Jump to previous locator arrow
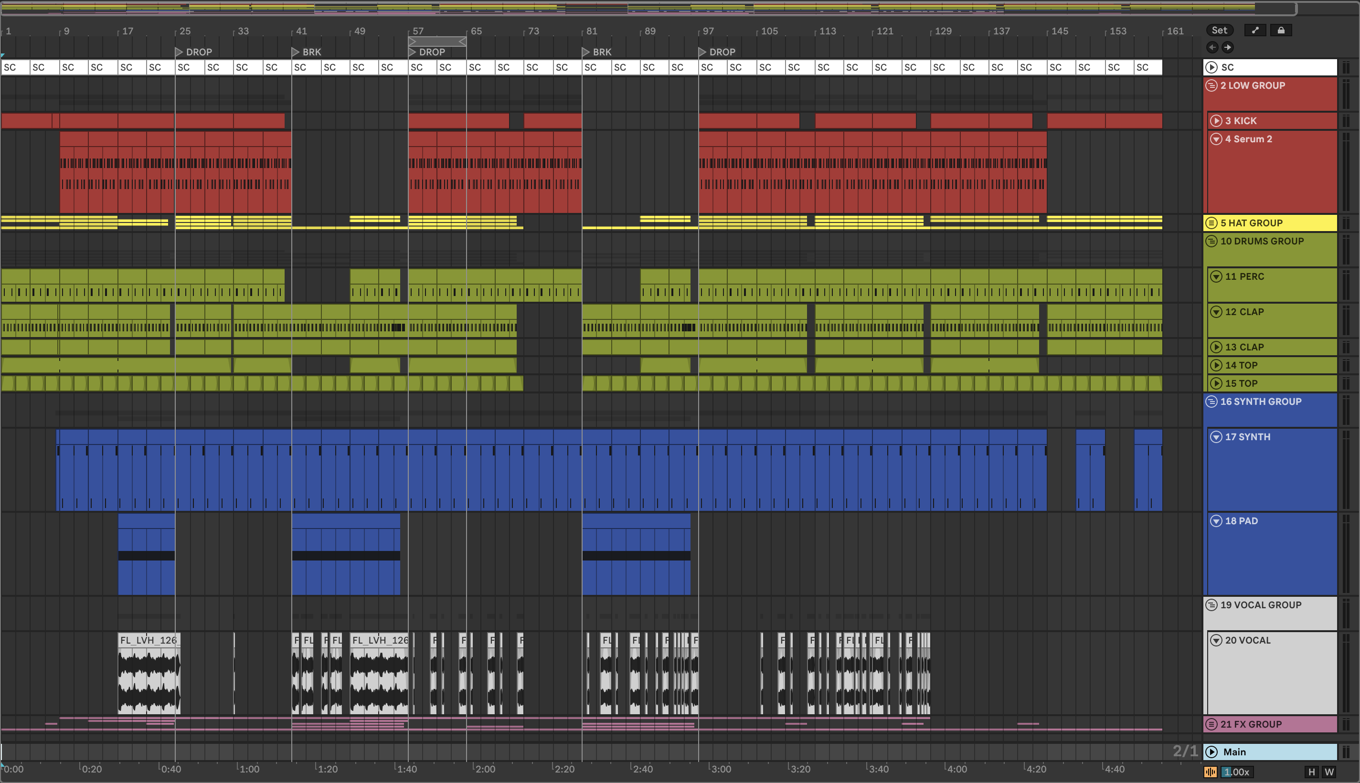Viewport: 1360px width, 783px height. (1212, 47)
